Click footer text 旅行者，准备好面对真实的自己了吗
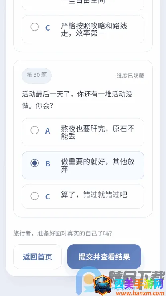The image size is (166, 296). (63, 234)
